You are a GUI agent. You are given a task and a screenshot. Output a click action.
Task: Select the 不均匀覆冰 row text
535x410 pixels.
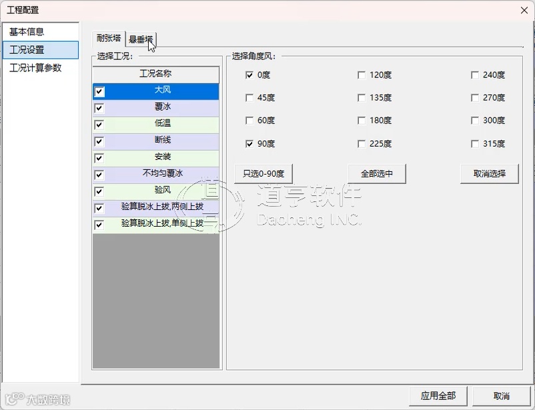(162, 173)
